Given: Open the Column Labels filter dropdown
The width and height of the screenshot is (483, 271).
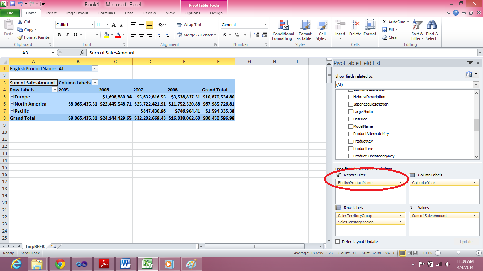Looking at the screenshot, I should point(95,83).
